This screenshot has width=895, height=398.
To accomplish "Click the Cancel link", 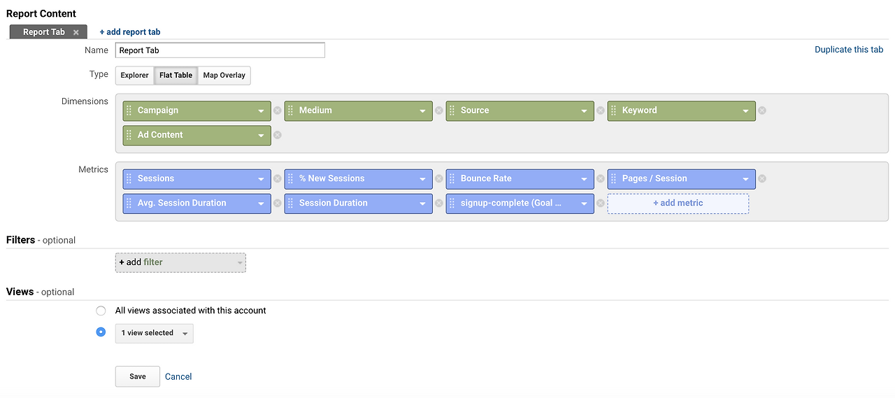I will (178, 377).
